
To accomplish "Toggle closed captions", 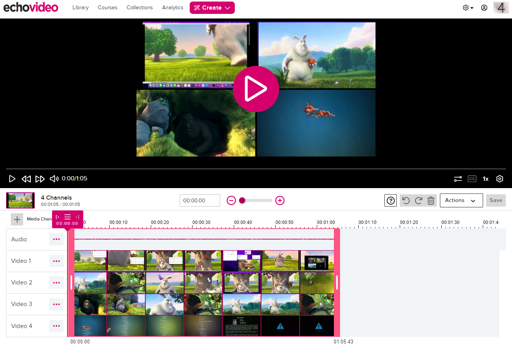I will [472, 179].
